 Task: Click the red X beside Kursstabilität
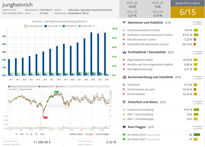124,94
